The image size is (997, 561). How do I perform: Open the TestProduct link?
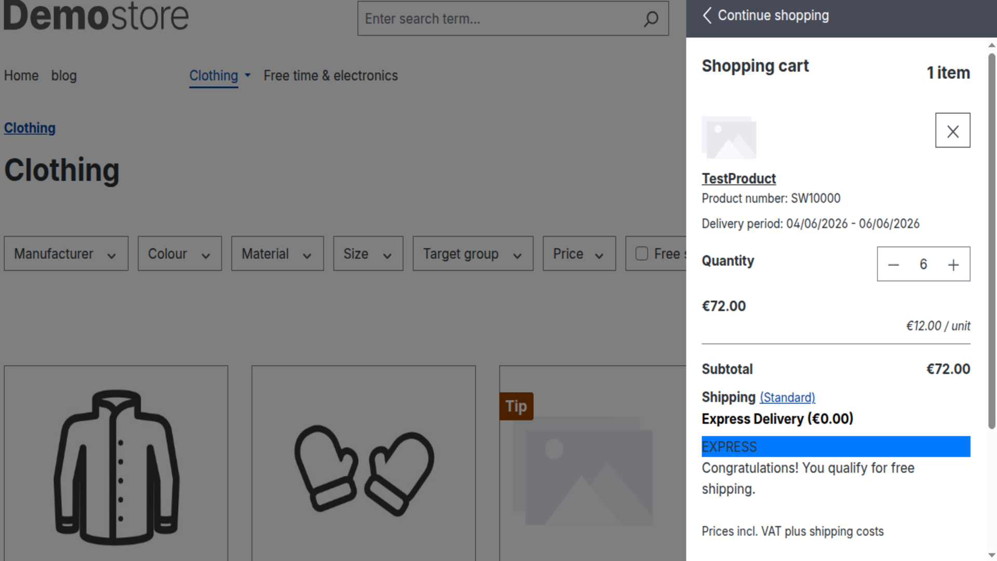tap(738, 178)
